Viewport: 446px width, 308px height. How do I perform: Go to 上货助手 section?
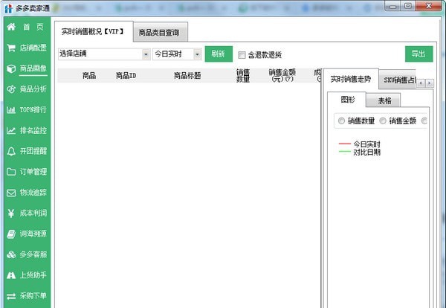(33, 275)
